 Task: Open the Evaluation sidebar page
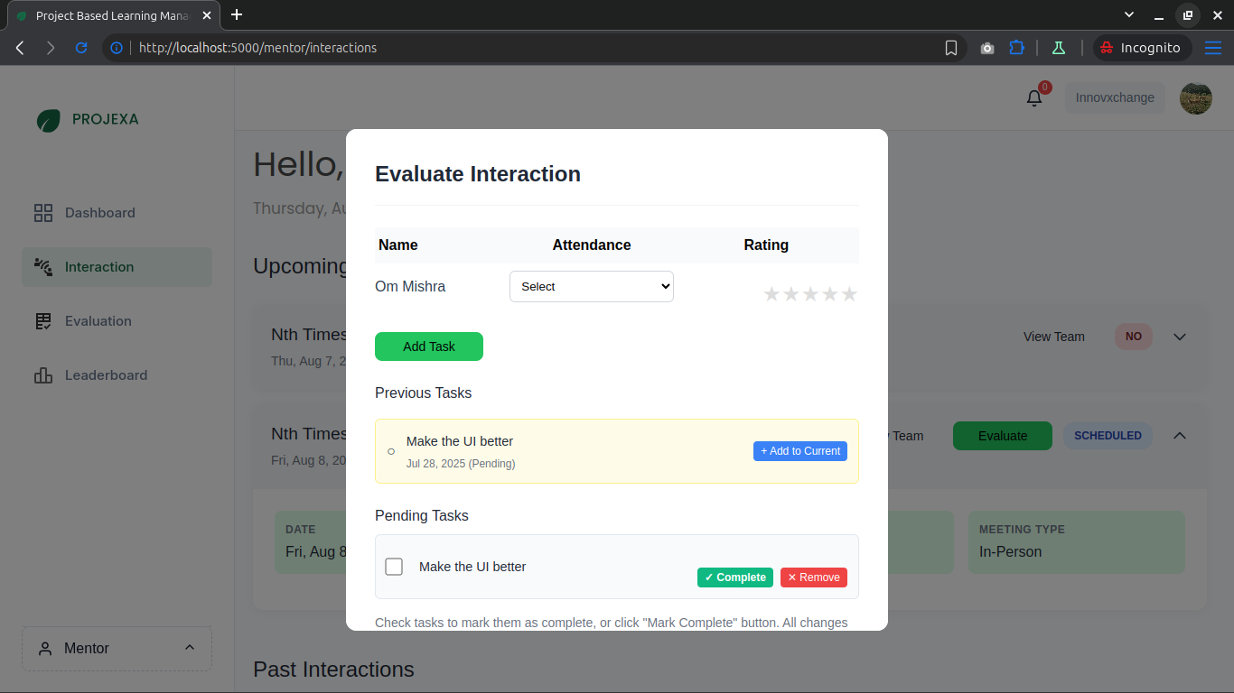pyautogui.click(x=42, y=320)
